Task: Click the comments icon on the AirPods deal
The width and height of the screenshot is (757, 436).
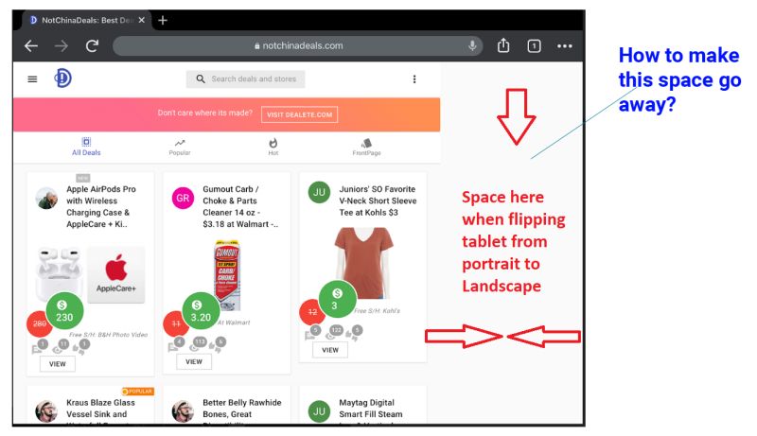Action: point(39,347)
